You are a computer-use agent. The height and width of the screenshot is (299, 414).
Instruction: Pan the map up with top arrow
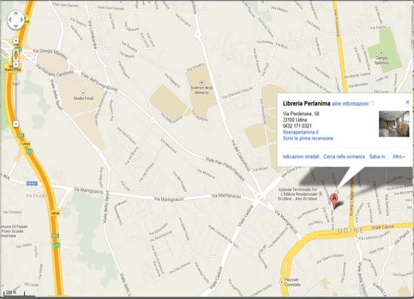16,13
